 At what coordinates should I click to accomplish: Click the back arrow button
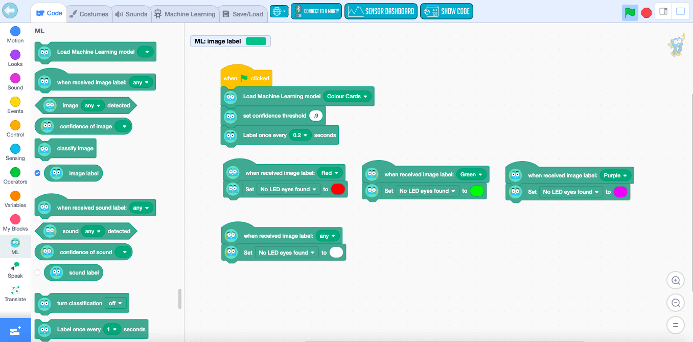[10, 10]
